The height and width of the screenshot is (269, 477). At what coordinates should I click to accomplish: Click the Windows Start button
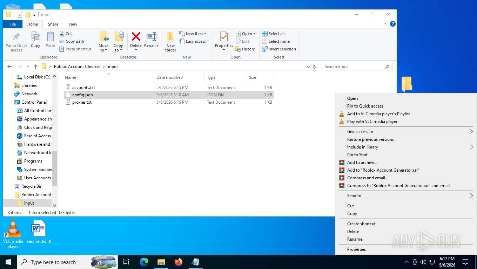pos(8,262)
